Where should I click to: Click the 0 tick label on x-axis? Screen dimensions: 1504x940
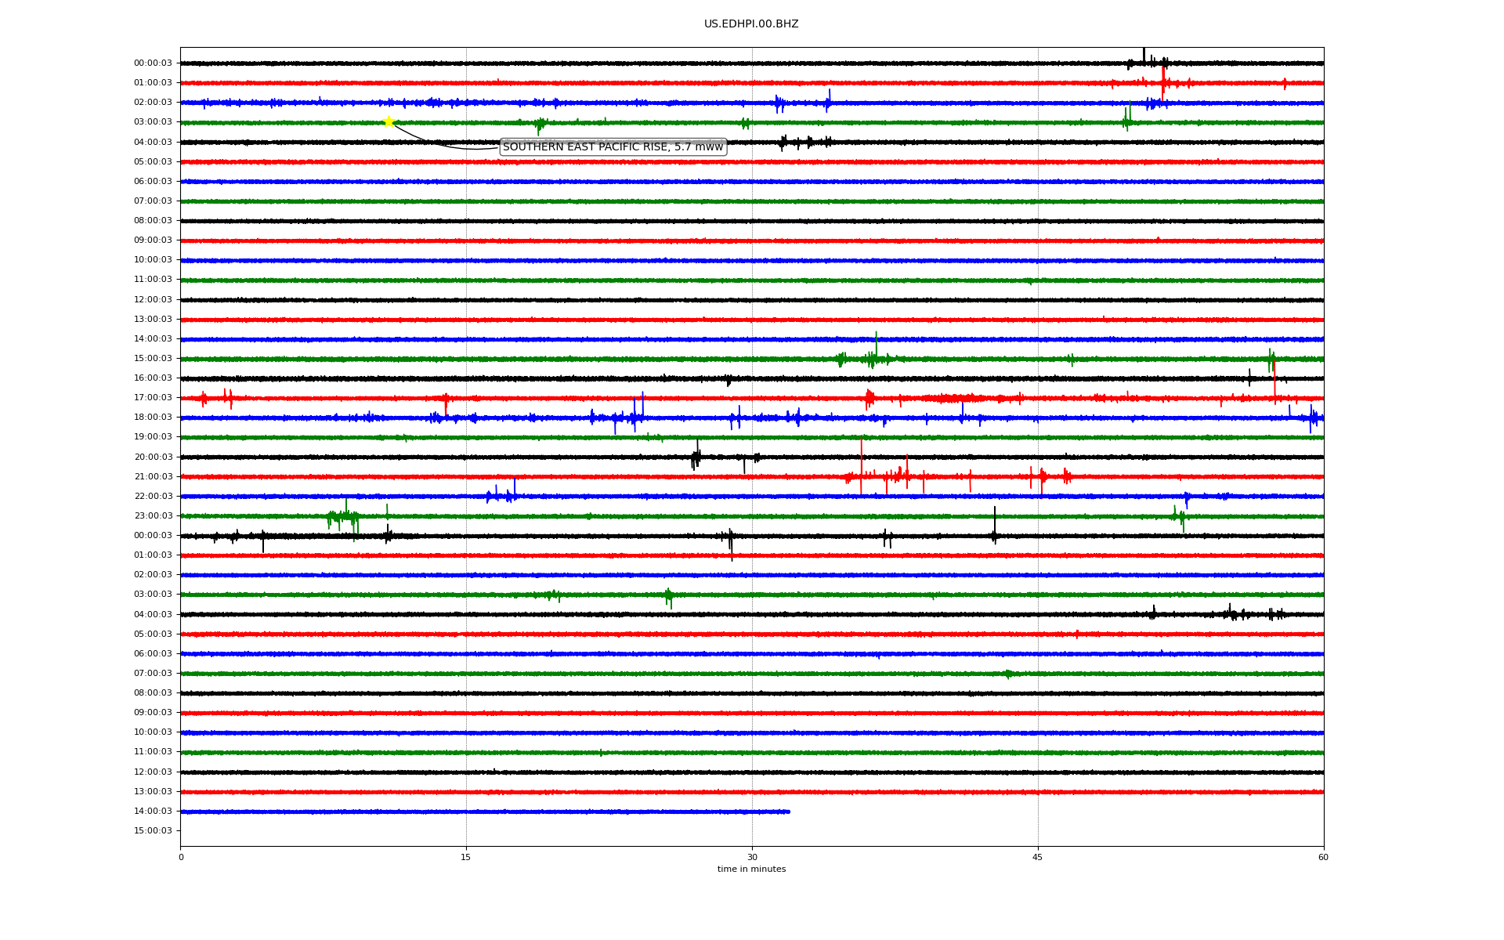pyautogui.click(x=181, y=857)
